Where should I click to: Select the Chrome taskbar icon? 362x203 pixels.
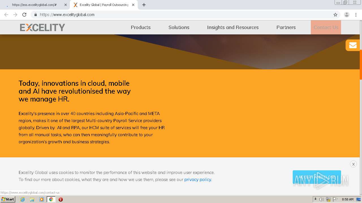[51, 199]
